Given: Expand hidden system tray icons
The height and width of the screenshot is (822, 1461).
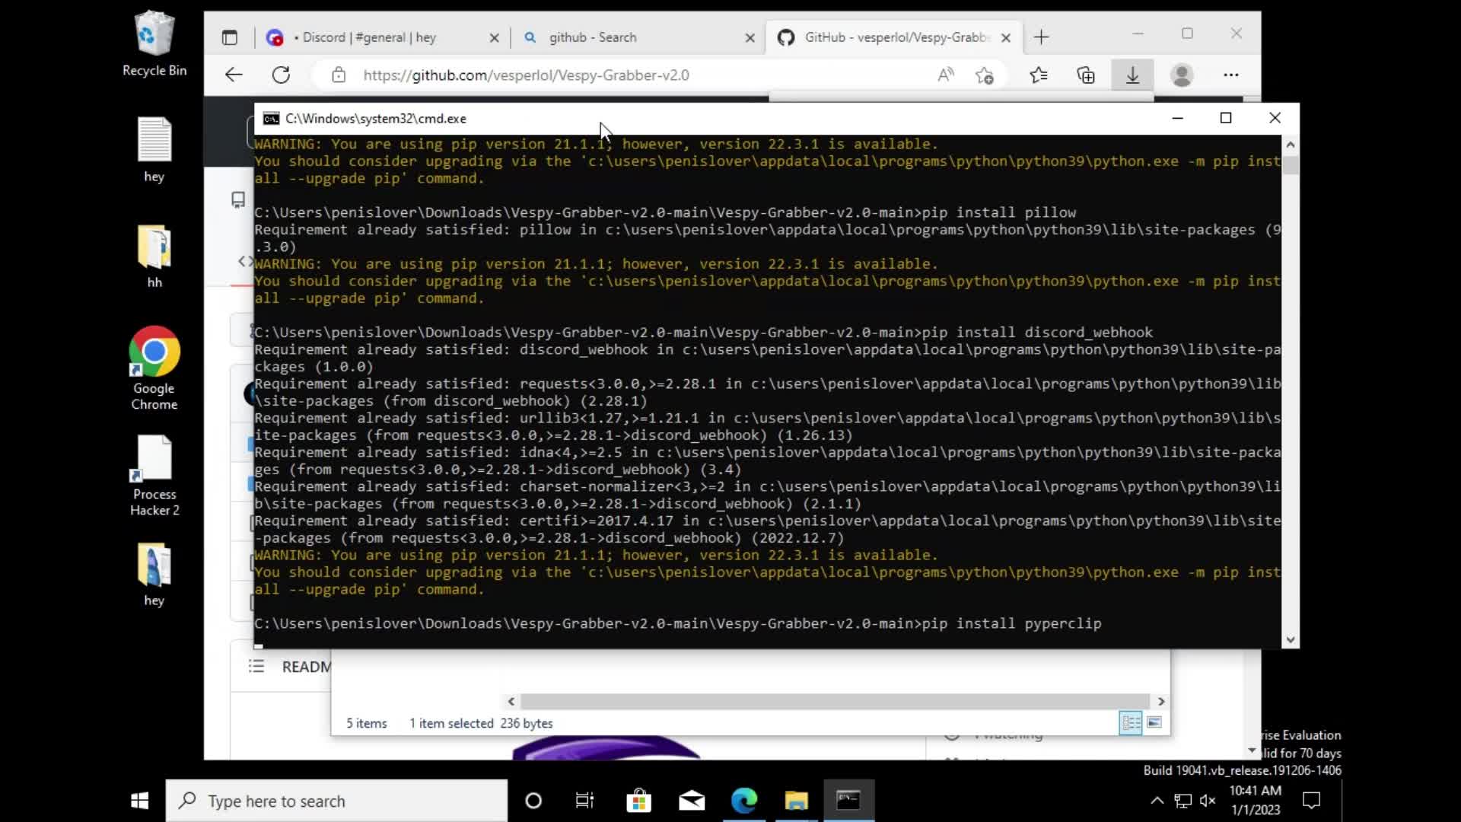Looking at the screenshot, I should point(1156,801).
